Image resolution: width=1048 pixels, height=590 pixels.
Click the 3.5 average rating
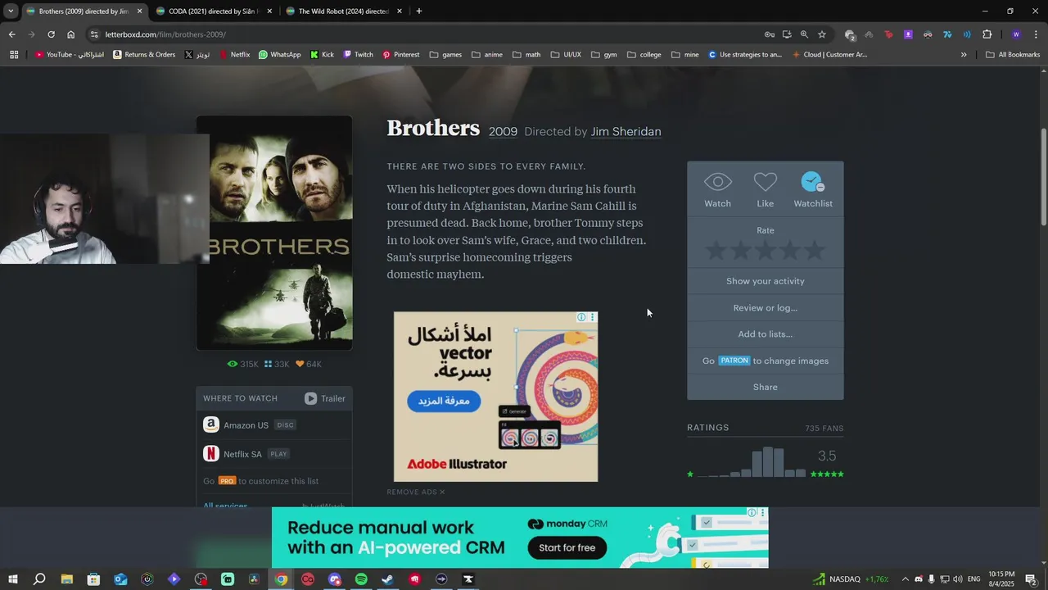pyautogui.click(x=827, y=456)
